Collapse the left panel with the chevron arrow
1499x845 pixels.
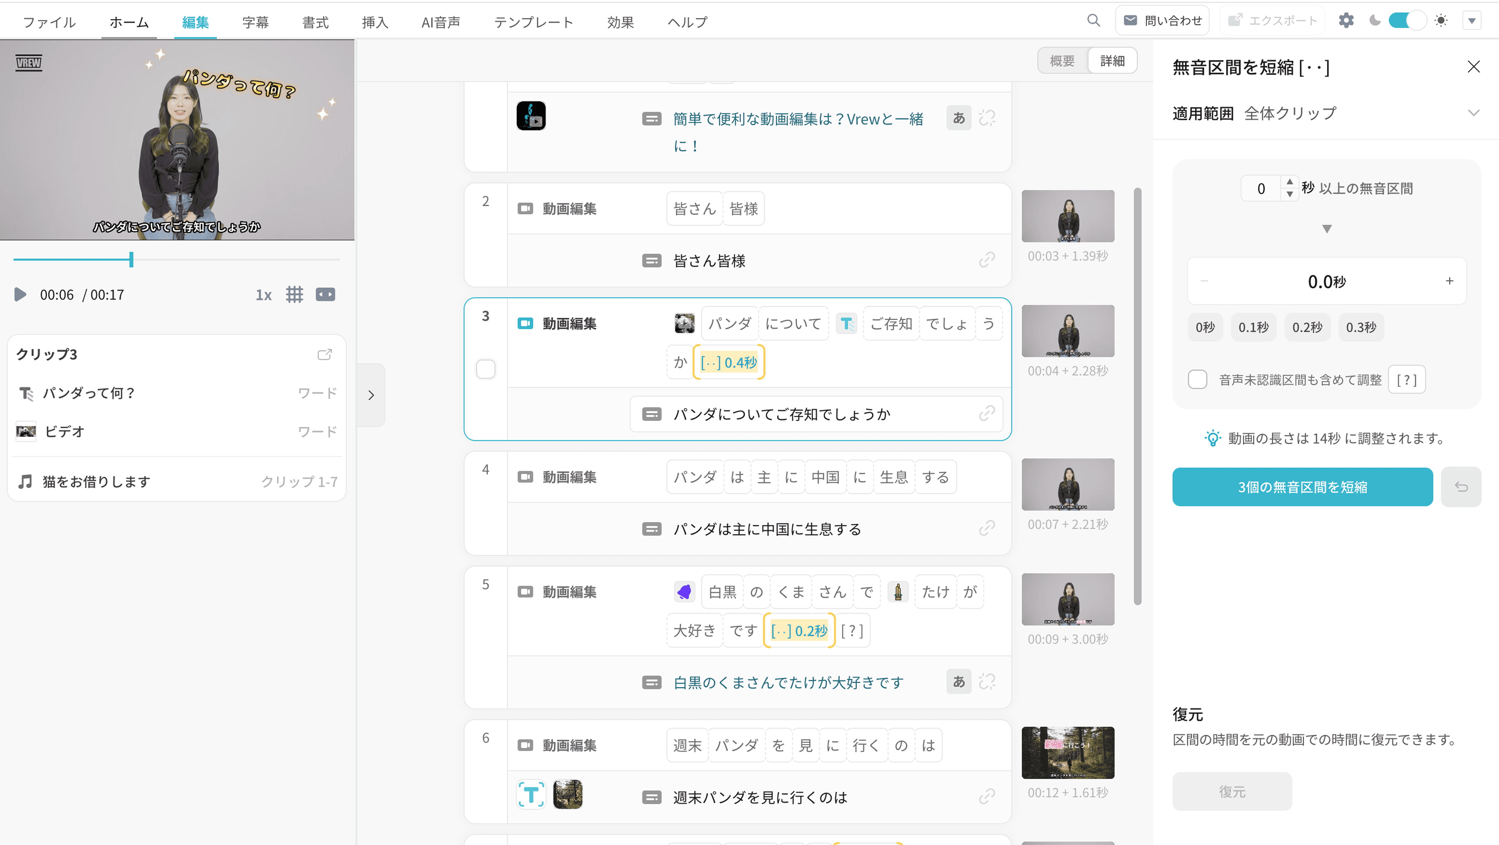[x=371, y=396]
